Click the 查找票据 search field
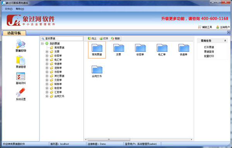Viewport: 232px width, 148px height. click(62, 39)
